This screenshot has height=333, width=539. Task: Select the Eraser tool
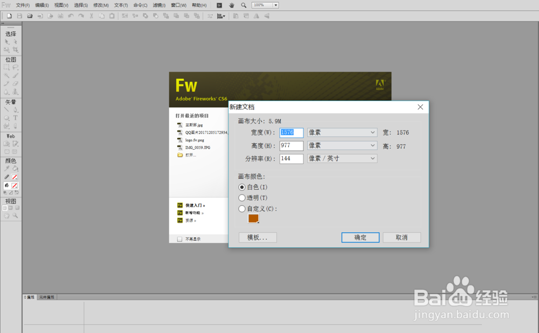point(15,84)
